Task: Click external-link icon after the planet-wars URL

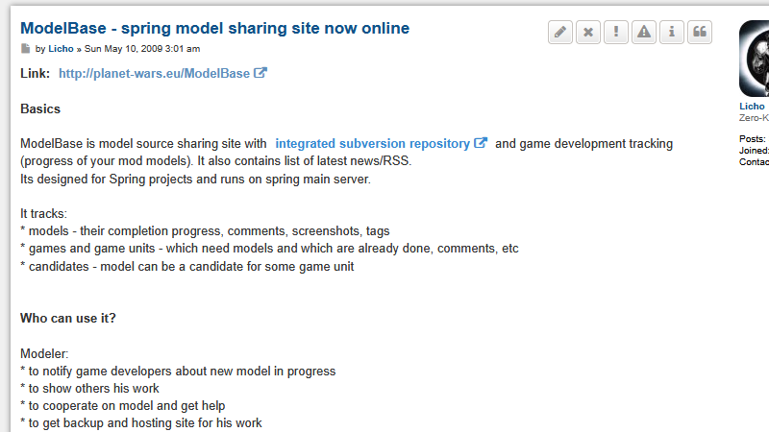Action: pos(260,73)
